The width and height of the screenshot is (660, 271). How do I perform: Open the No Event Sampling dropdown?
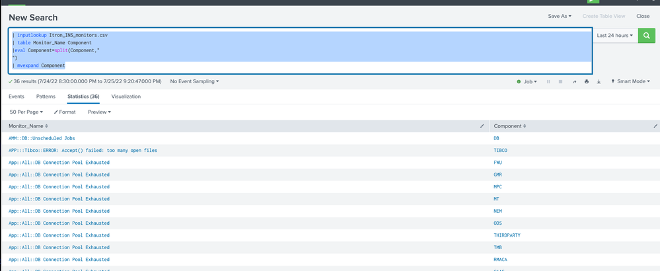pos(194,81)
